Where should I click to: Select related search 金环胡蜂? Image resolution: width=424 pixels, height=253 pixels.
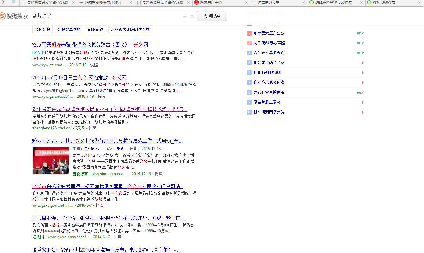tap(42, 30)
